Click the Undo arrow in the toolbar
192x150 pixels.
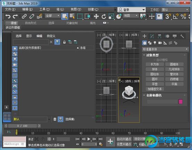pos(8,16)
